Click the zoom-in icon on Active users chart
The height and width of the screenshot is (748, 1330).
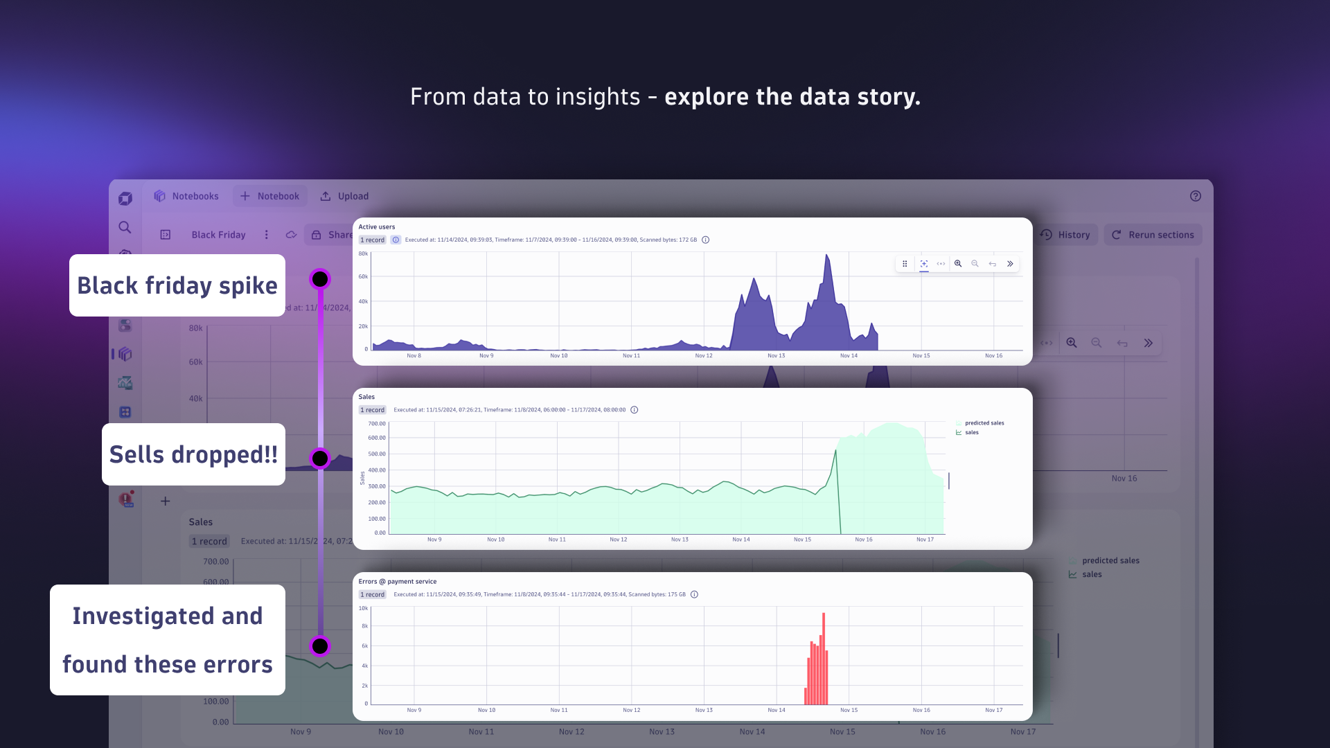click(957, 263)
